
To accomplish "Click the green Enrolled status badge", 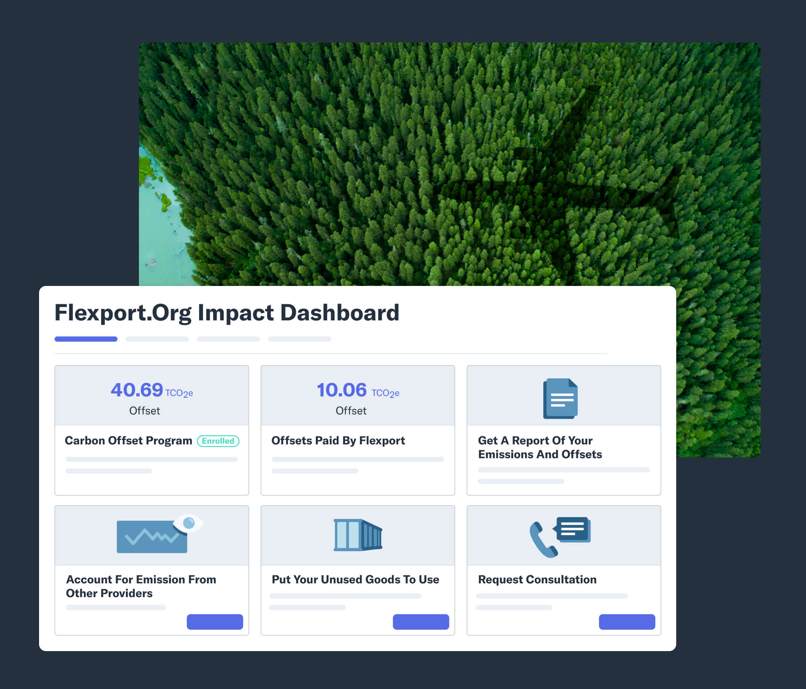I will point(218,441).
